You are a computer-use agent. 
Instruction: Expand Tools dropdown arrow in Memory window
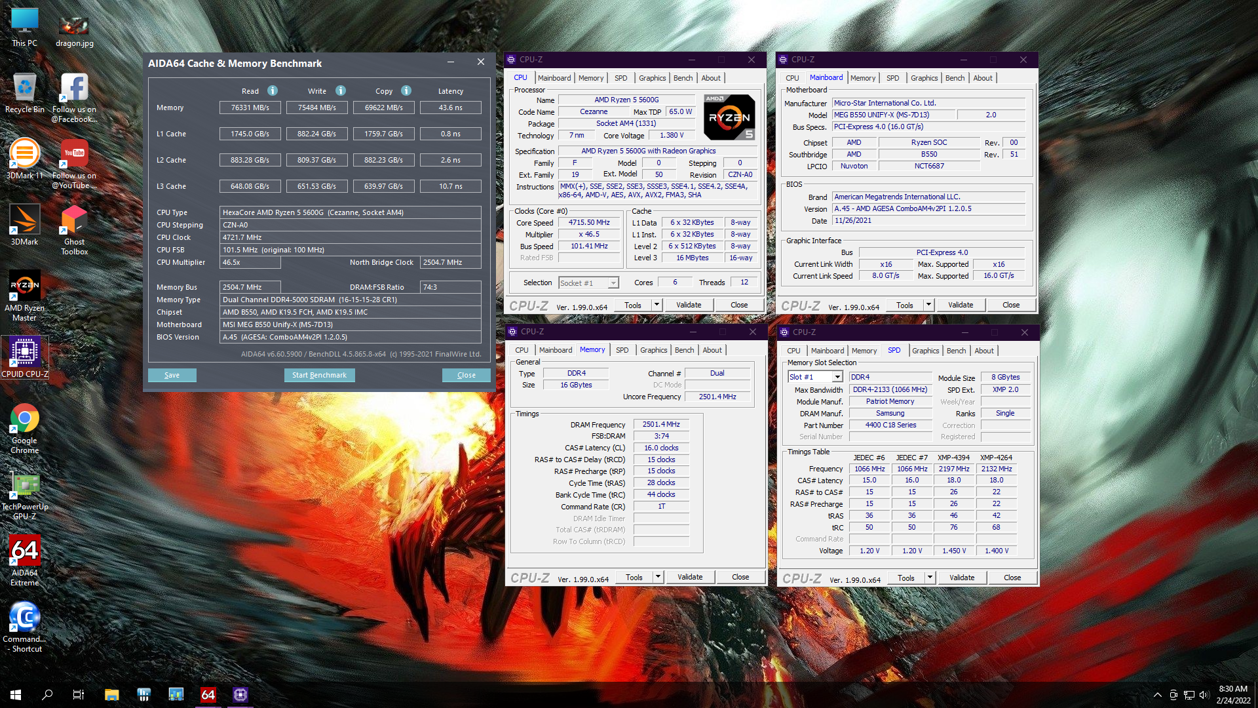click(658, 577)
